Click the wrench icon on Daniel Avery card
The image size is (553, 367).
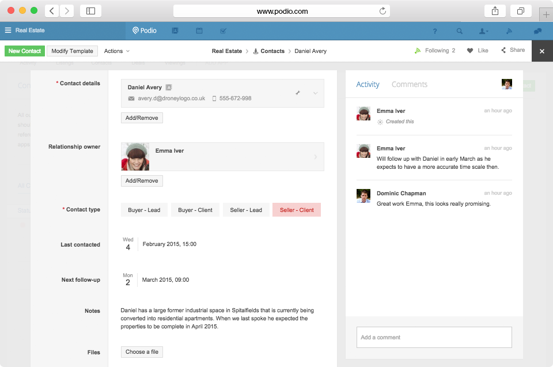point(298,93)
